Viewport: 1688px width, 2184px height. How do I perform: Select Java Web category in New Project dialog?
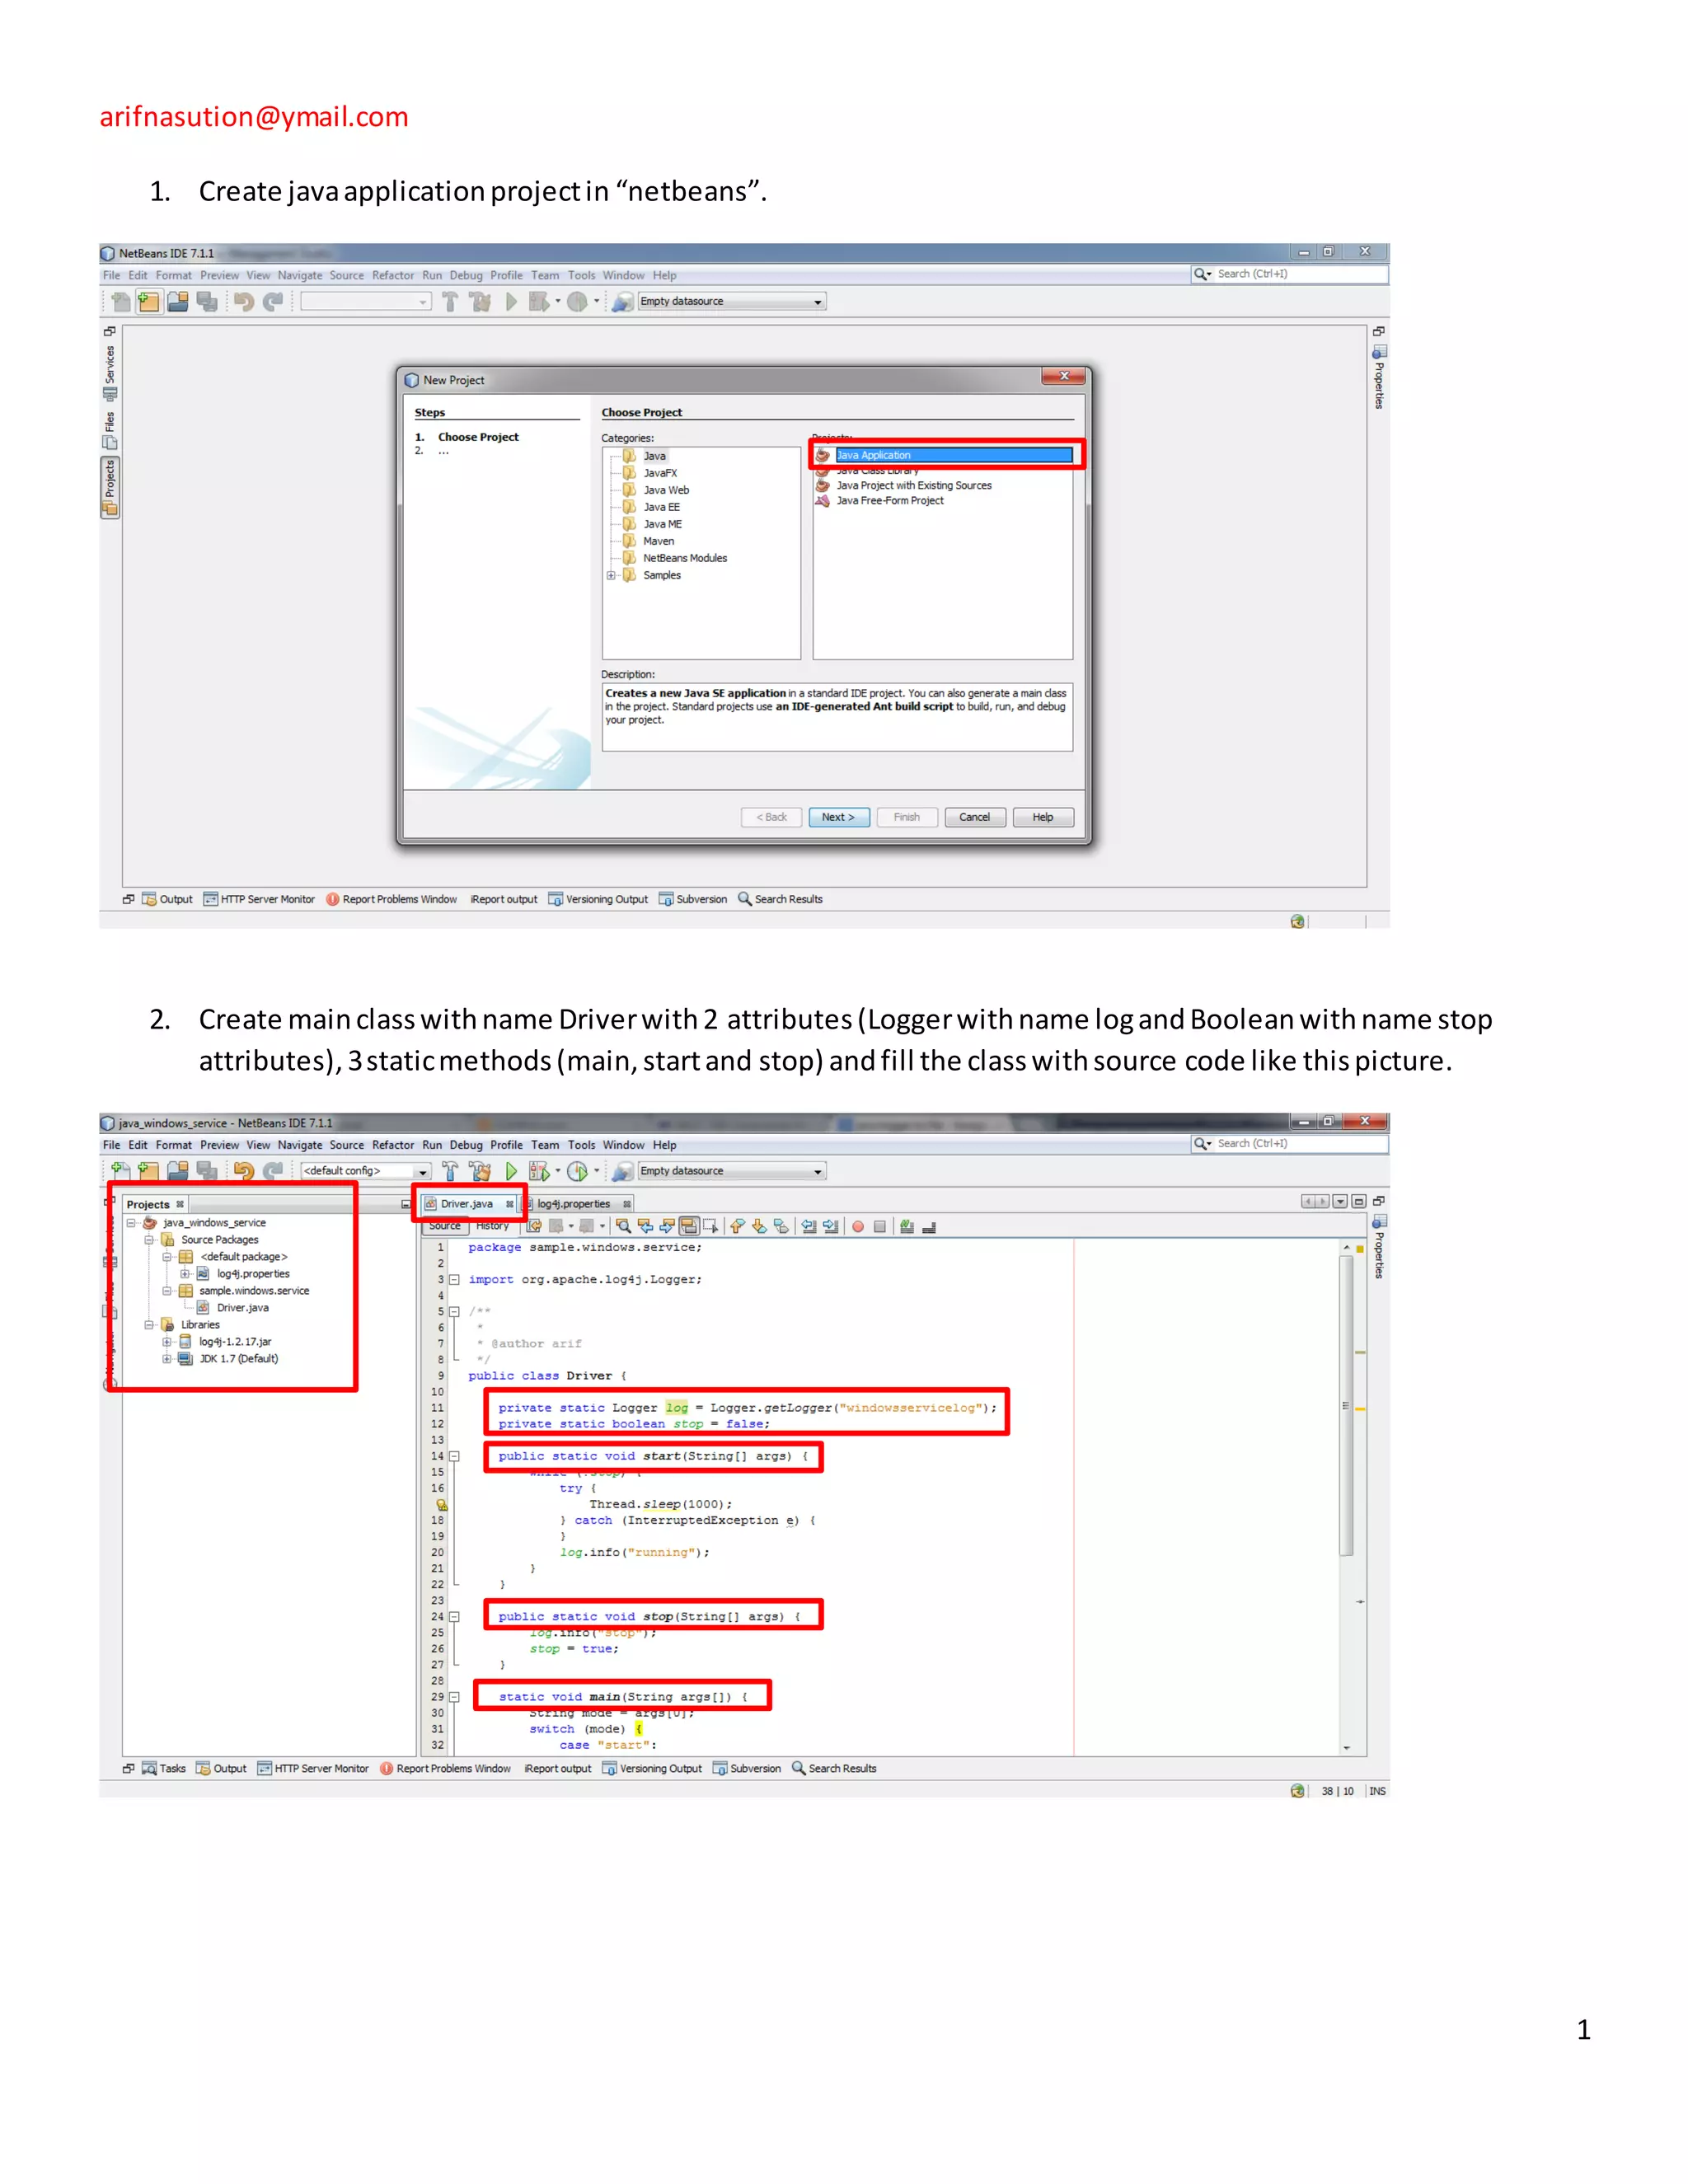[666, 491]
